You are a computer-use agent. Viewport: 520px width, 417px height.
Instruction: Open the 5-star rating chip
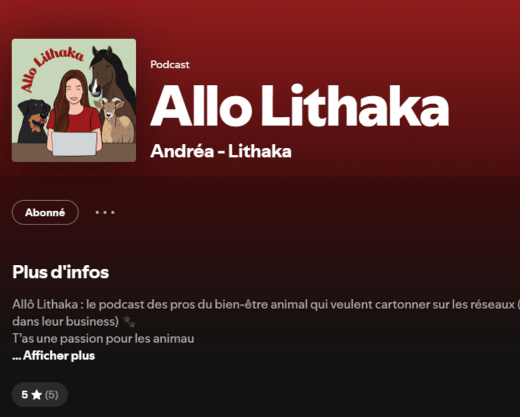40,395
